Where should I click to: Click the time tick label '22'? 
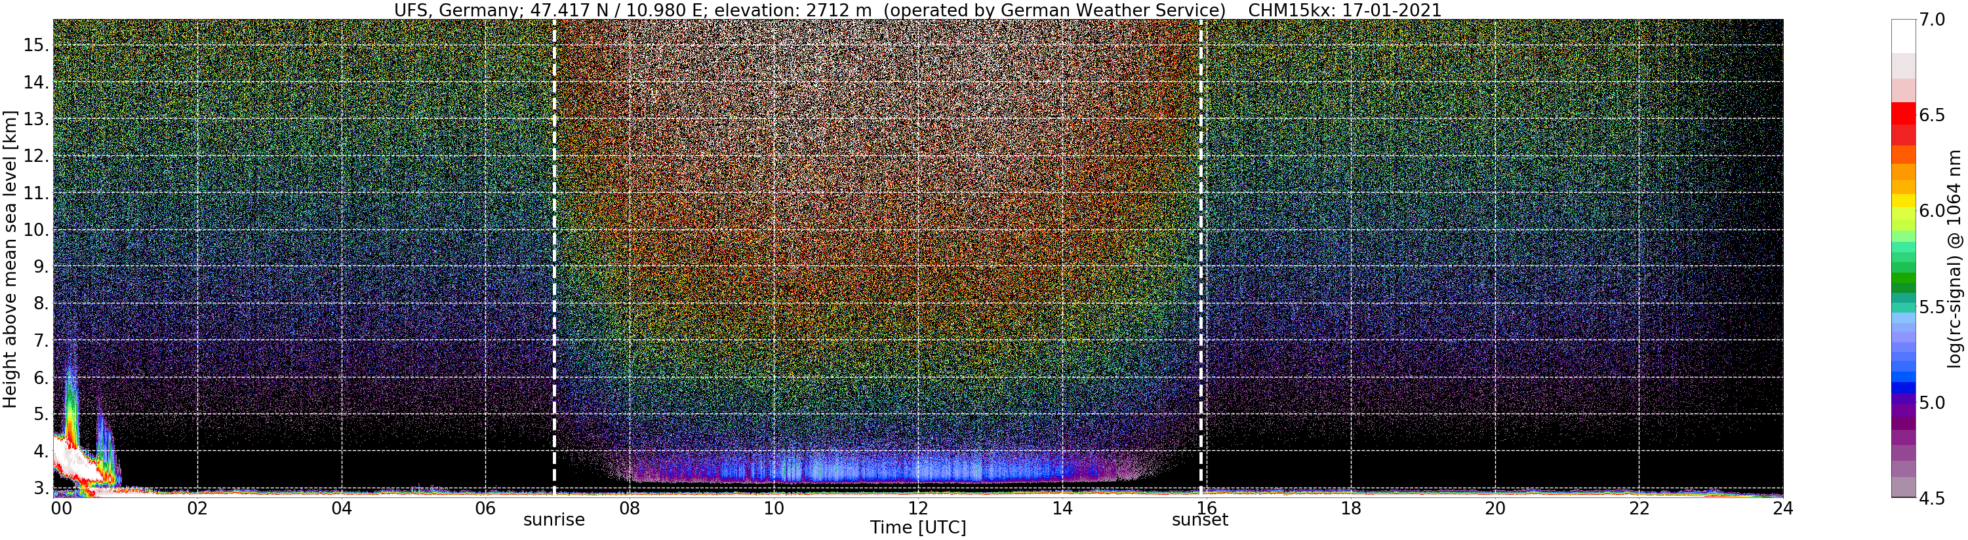pyautogui.click(x=1639, y=508)
